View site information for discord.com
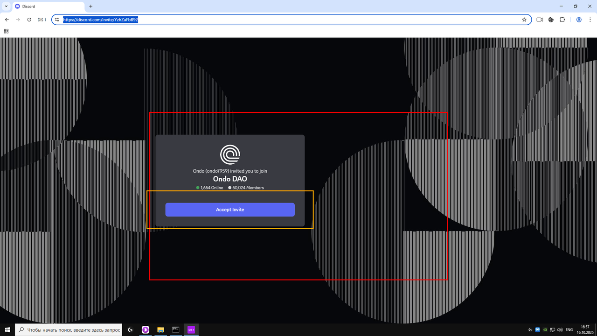 tap(57, 20)
